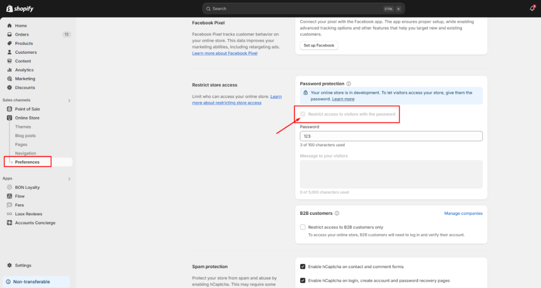Click the Settings gear icon
The width and height of the screenshot is (541, 288).
(10, 265)
